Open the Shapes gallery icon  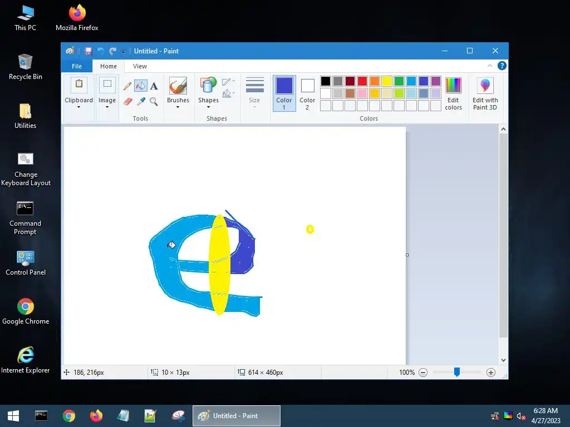[x=208, y=86]
